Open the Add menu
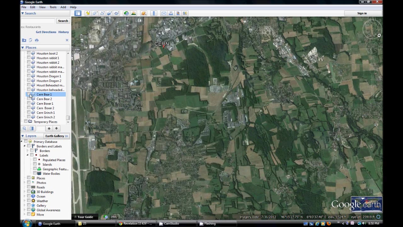403x227 pixels. click(63, 7)
